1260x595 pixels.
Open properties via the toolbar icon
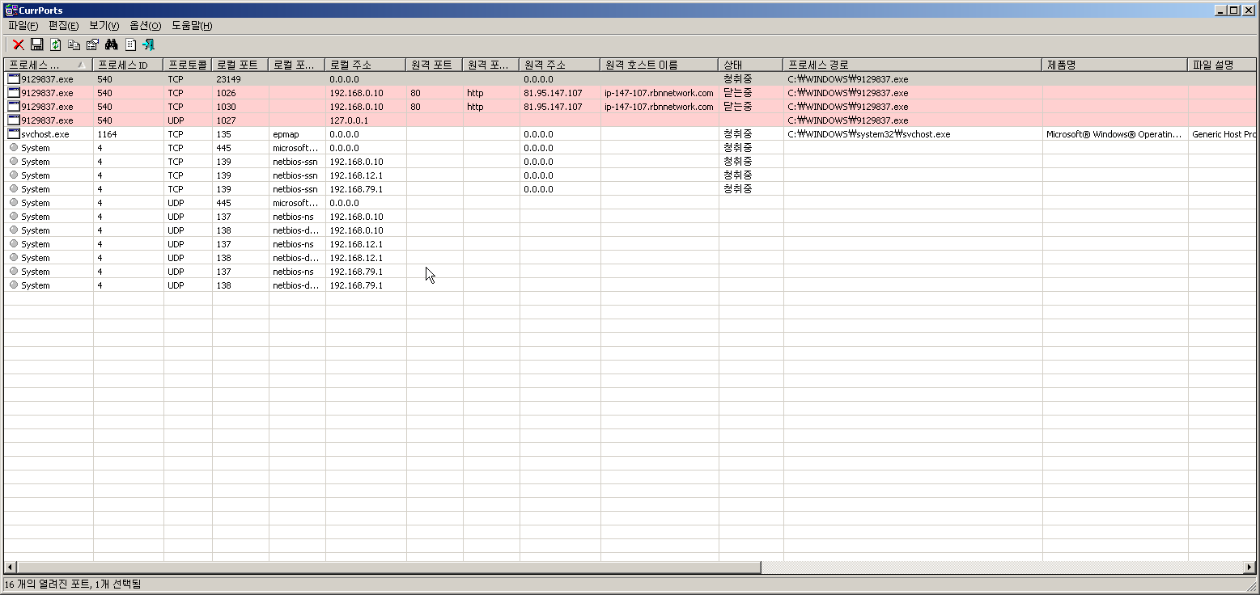(92, 44)
